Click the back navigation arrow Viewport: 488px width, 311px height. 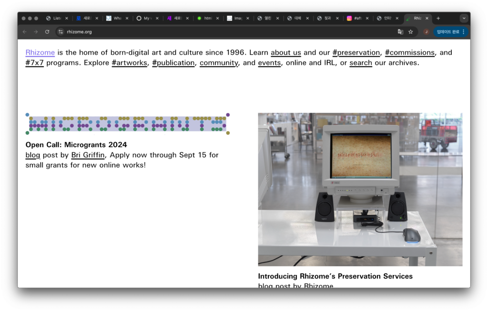click(x=25, y=32)
